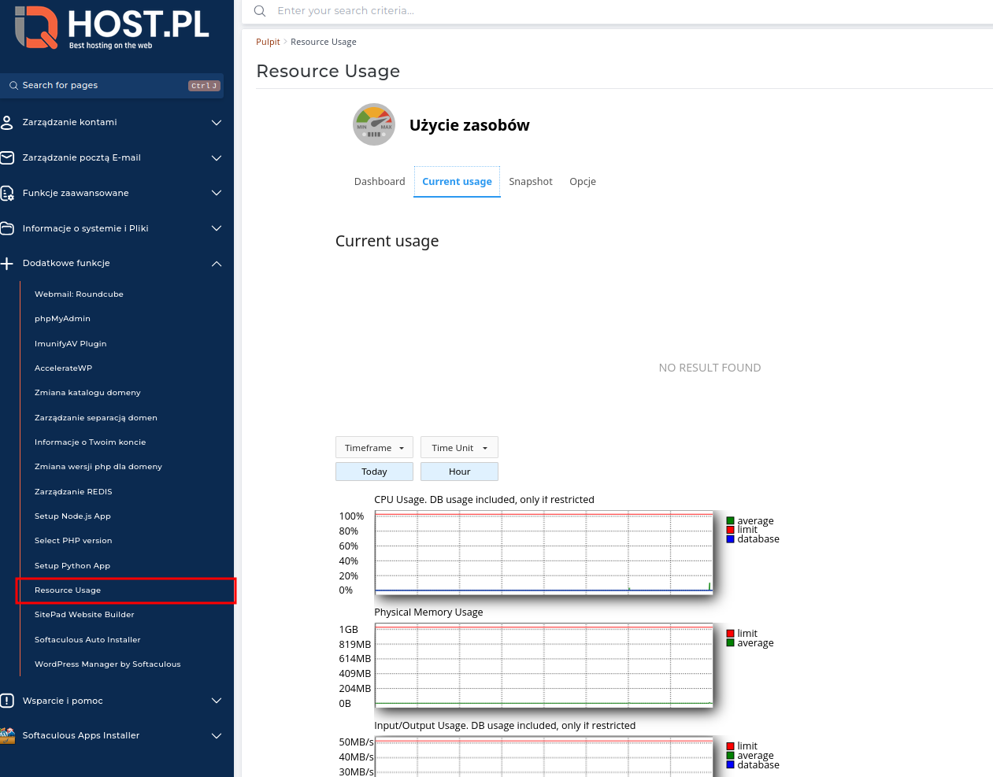The height and width of the screenshot is (777, 993).
Task: Open Softaculous Apps Installer box icon
Action: 8,735
